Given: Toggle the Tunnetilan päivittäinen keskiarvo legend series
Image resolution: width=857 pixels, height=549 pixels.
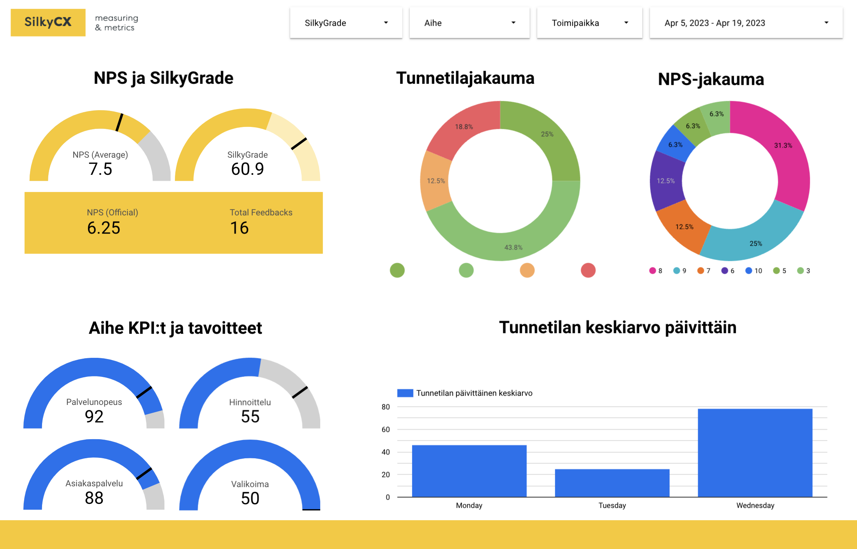Looking at the screenshot, I should (465, 393).
